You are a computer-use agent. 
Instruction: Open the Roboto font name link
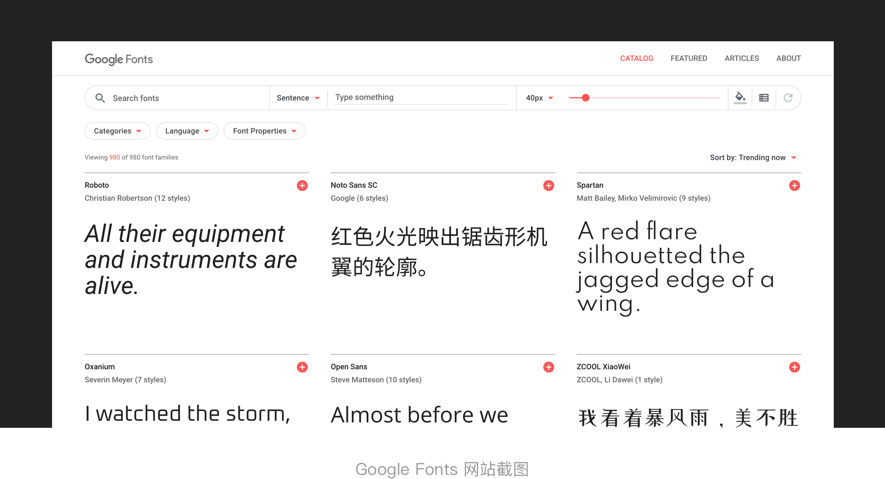pyautogui.click(x=97, y=185)
